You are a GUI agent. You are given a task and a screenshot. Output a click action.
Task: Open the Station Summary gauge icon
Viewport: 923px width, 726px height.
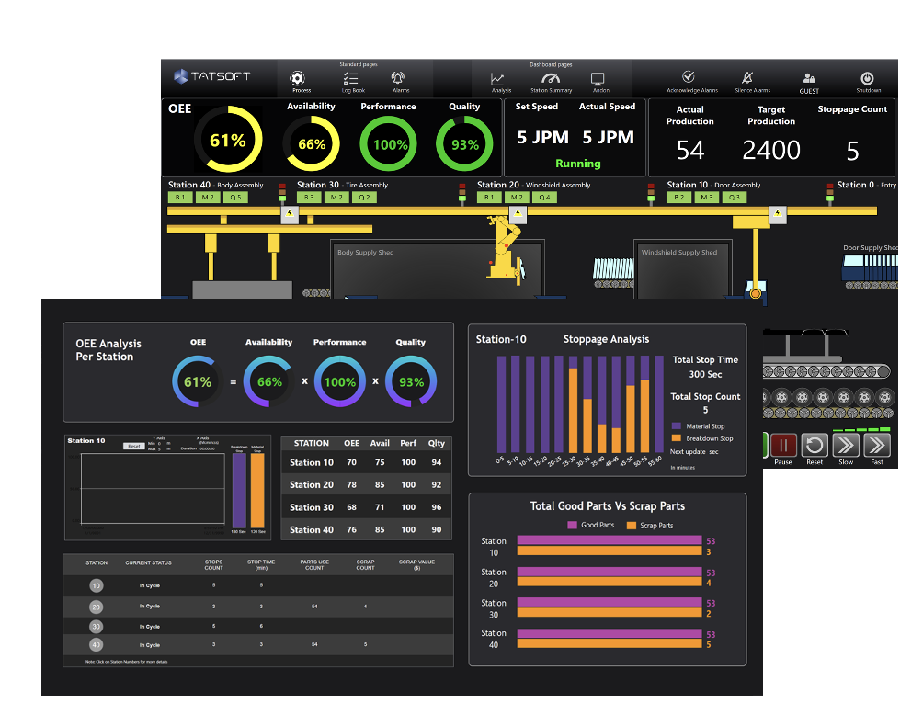click(551, 80)
